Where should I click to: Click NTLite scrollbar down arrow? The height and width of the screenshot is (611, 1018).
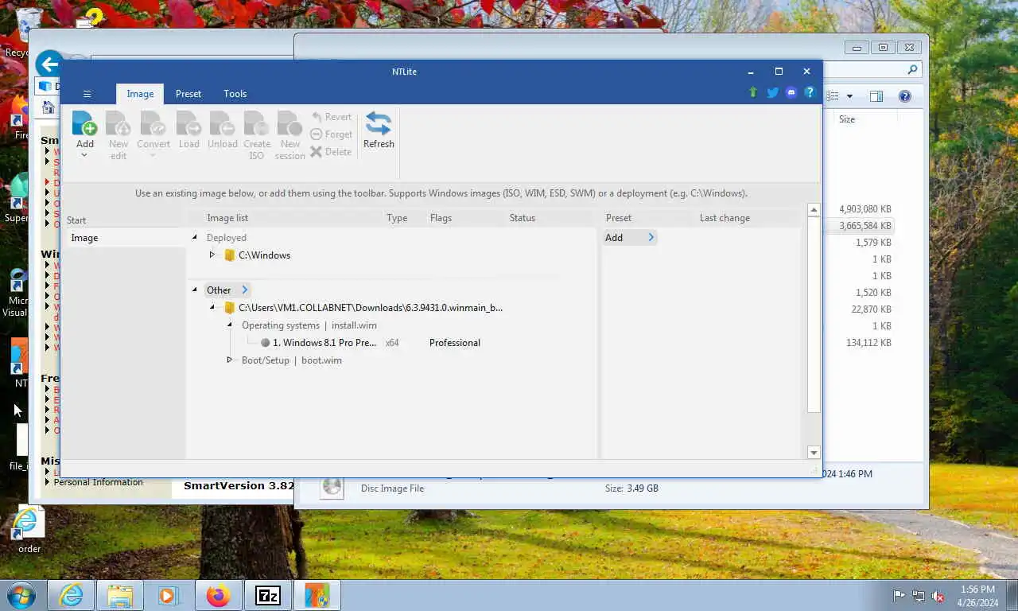pyautogui.click(x=814, y=453)
